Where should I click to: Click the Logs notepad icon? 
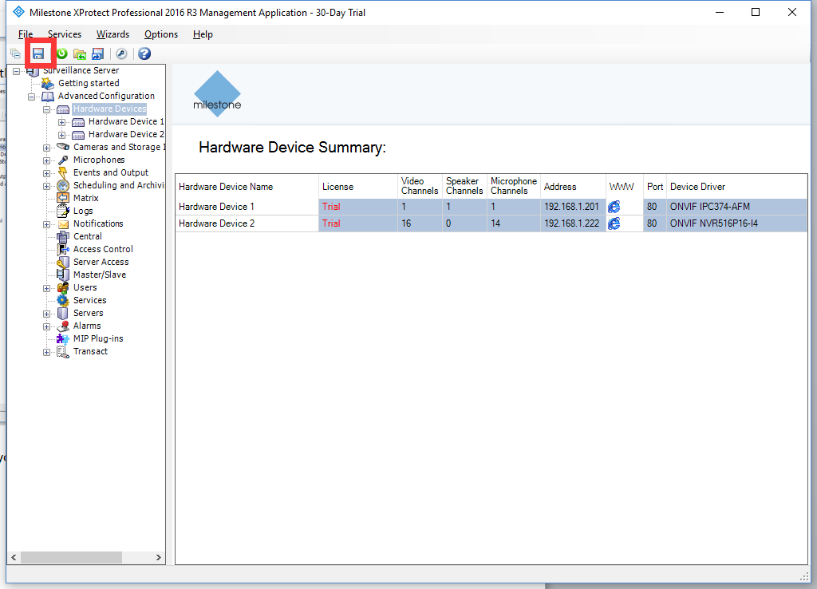[x=63, y=211]
